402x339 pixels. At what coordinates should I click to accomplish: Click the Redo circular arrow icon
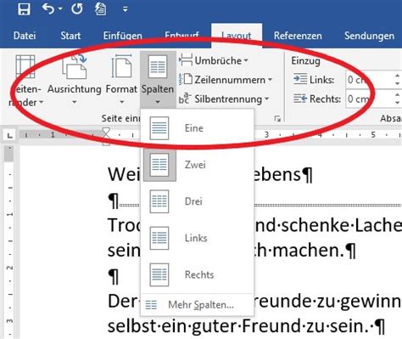(x=76, y=8)
